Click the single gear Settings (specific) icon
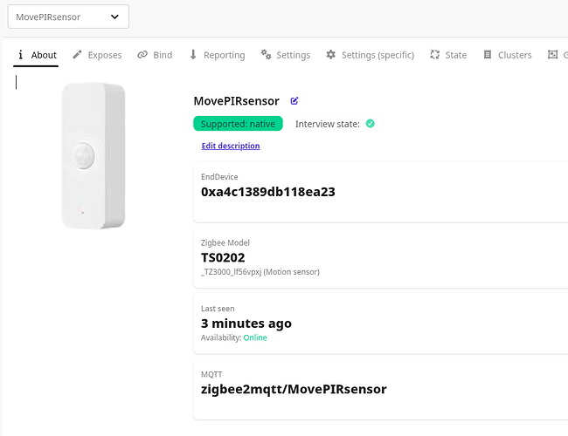The image size is (568, 436). (330, 55)
